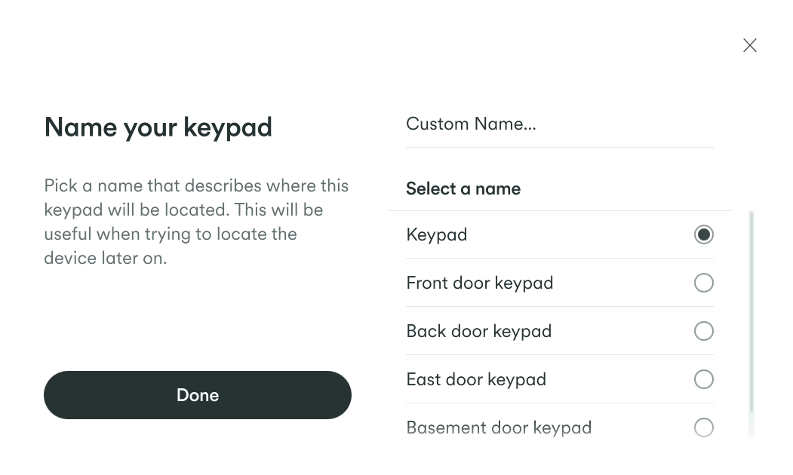Dismiss the dialog using the X icon
This screenshot has height=475, width=793.
tap(749, 45)
